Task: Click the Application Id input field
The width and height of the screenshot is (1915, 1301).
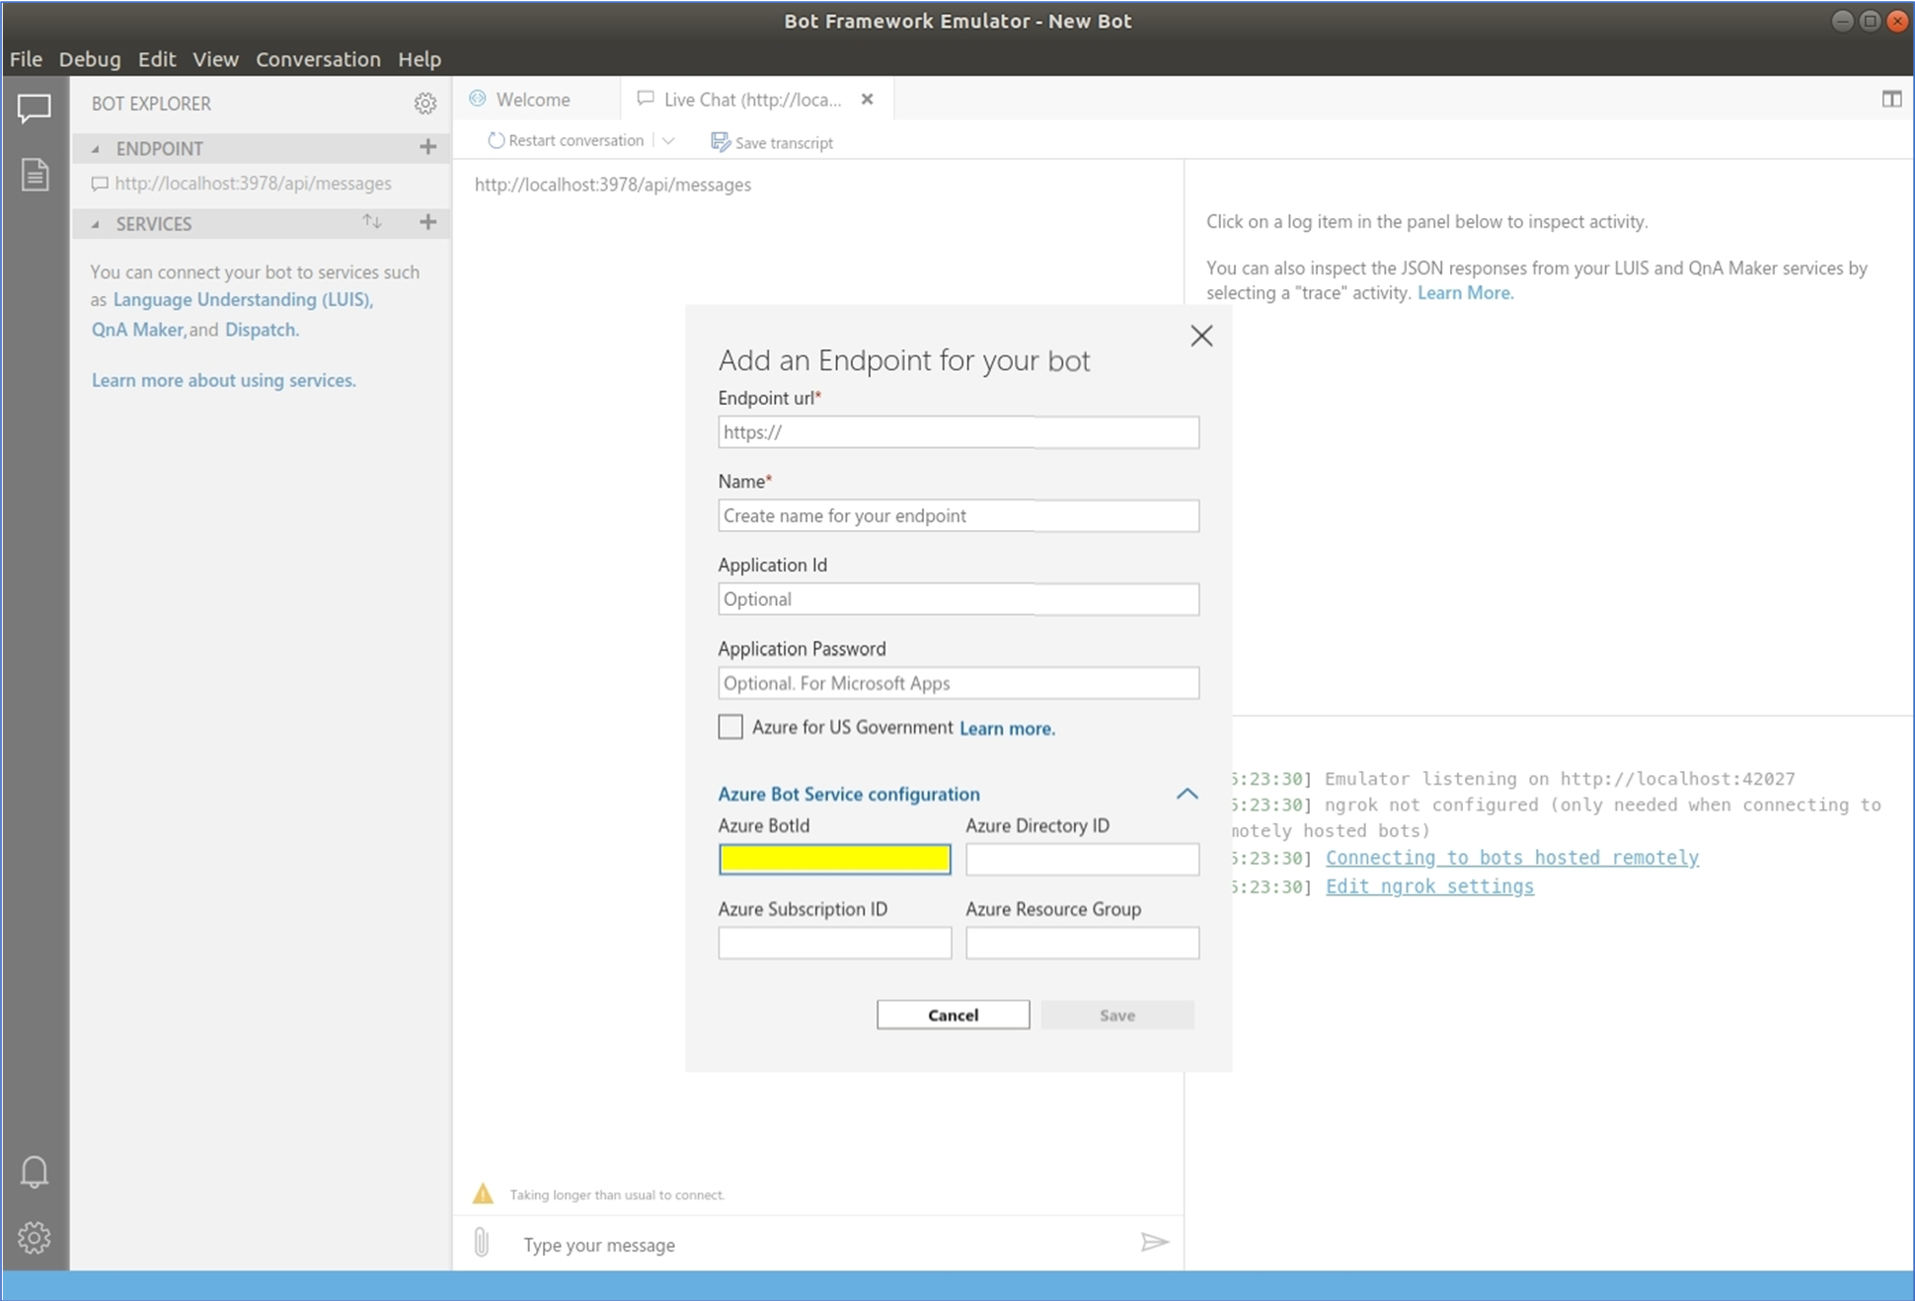Action: click(x=958, y=599)
